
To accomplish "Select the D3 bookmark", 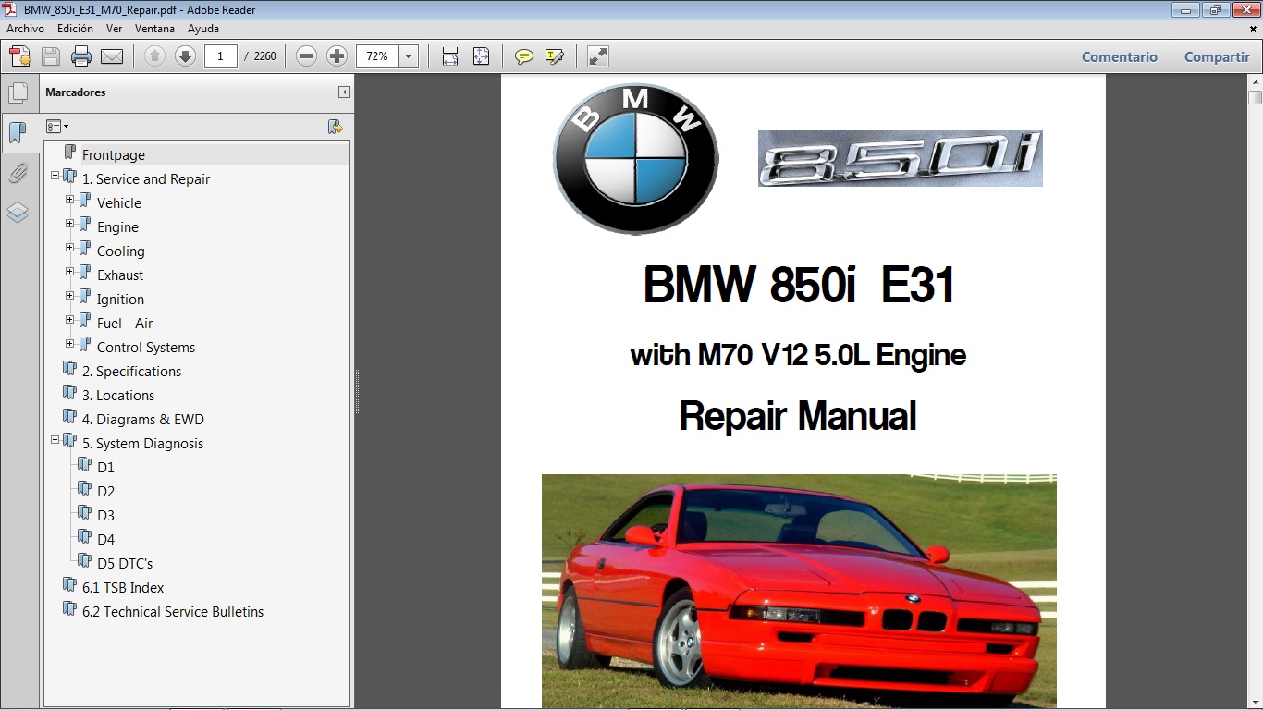I will (105, 515).
